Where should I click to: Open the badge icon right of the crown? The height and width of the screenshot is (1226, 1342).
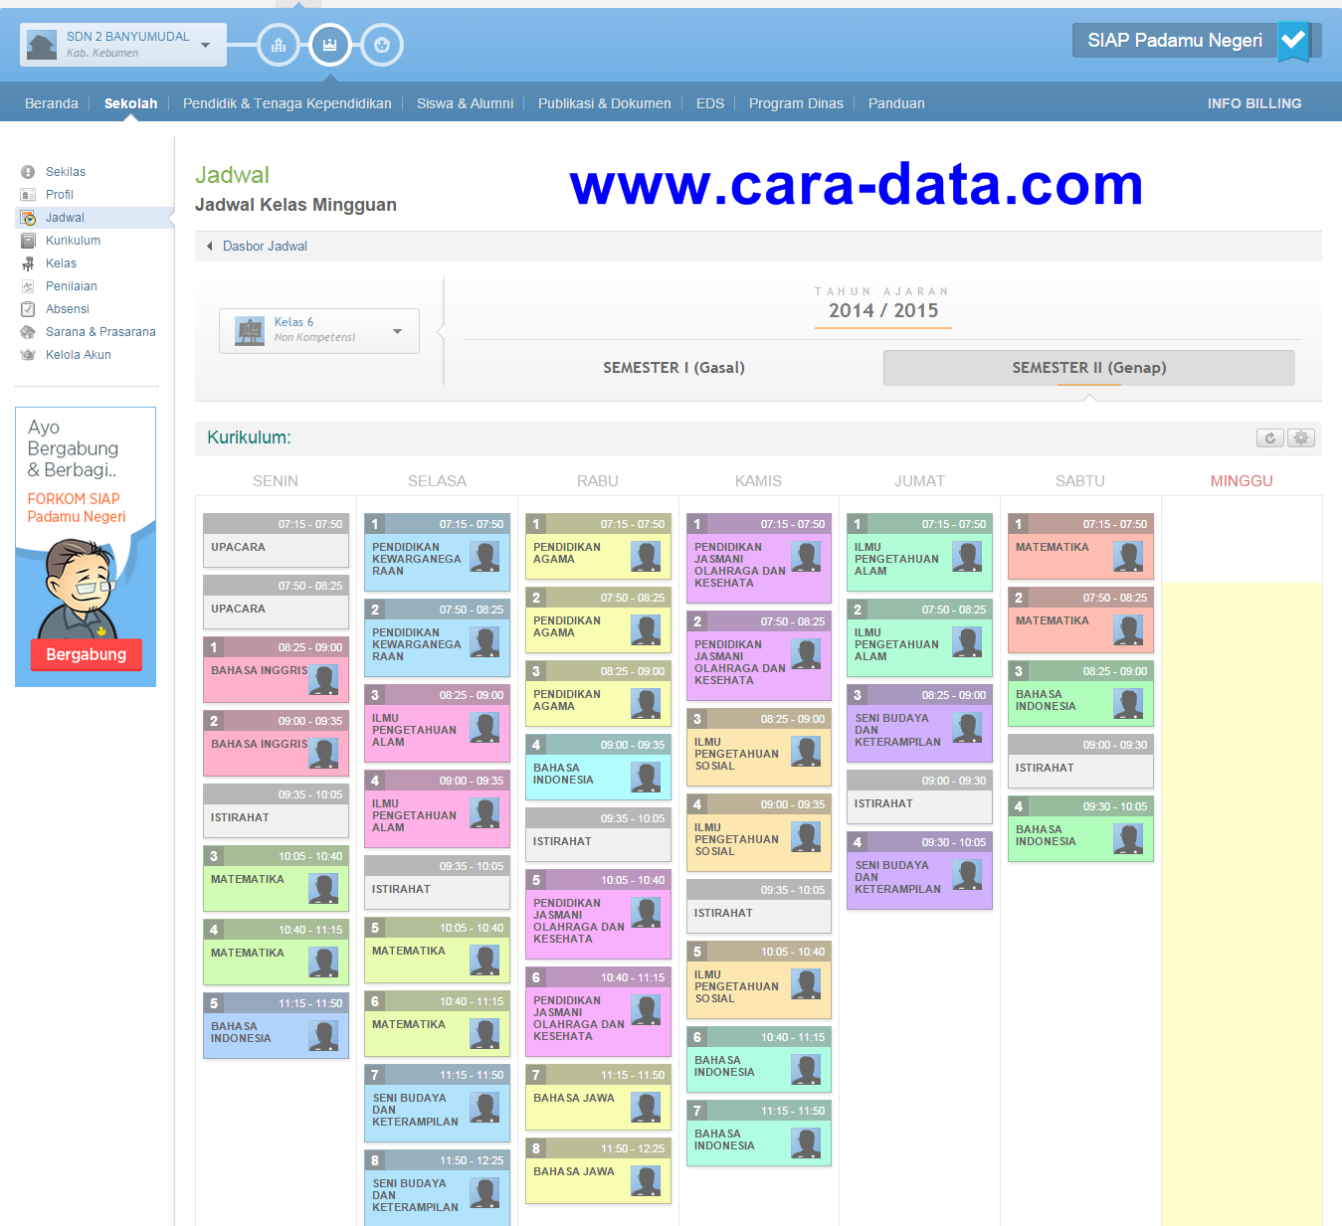click(382, 44)
